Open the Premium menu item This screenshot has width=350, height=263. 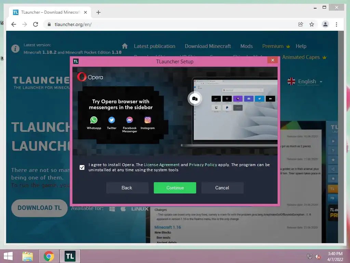coord(276,46)
